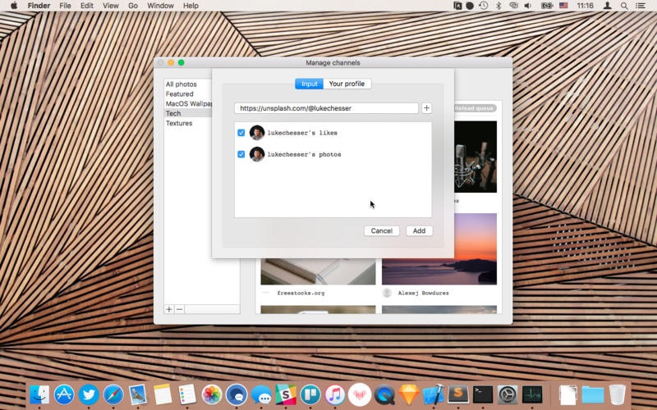The width and height of the screenshot is (657, 410).
Task: Open Slack from the dock
Action: pos(286,394)
